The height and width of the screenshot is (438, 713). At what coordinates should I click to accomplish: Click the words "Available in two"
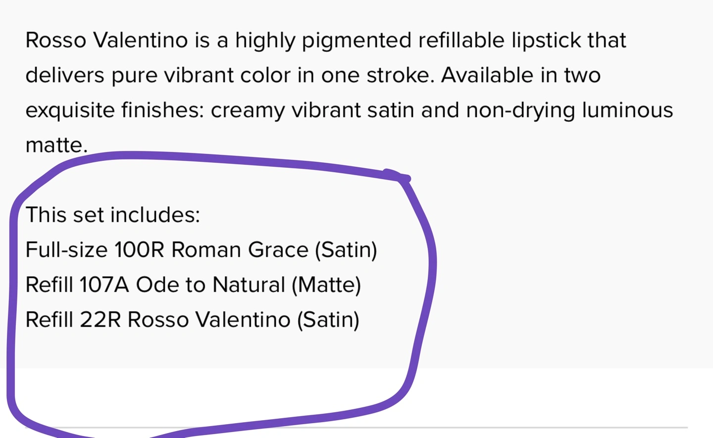coord(521,75)
